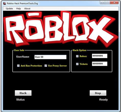This screenshot has width=121, height=112.
Task: Uncheck the Tickets checkbox
Action: point(77,64)
